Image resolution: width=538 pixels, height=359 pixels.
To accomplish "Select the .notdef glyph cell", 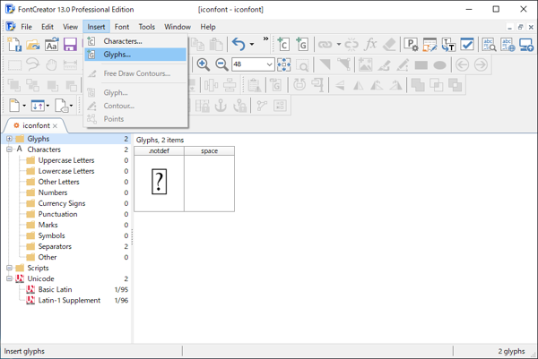I will pyautogui.click(x=159, y=179).
